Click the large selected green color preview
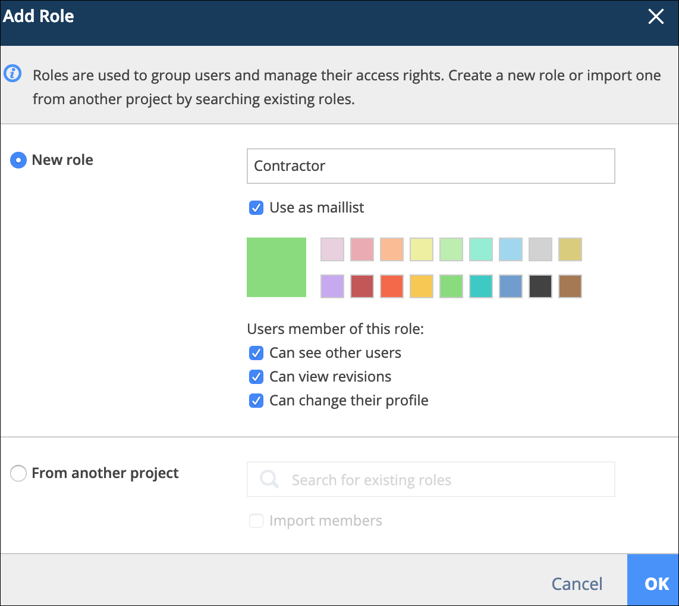 coord(276,267)
